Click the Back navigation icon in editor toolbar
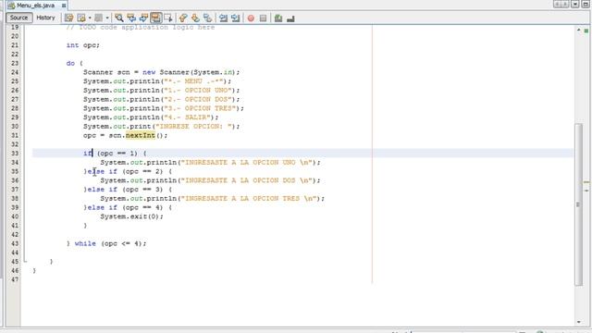 (x=81, y=18)
